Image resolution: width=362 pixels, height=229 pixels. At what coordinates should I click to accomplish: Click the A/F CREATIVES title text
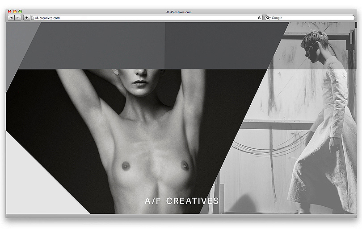[x=182, y=201]
